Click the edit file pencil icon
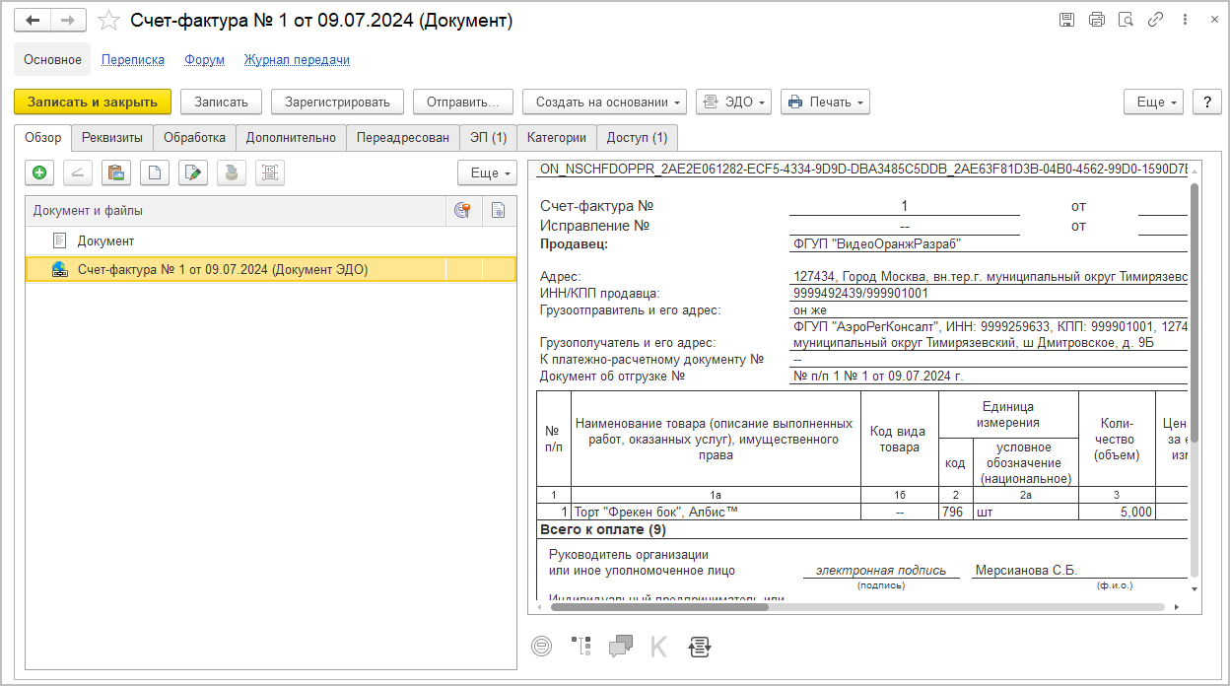 coord(194,173)
